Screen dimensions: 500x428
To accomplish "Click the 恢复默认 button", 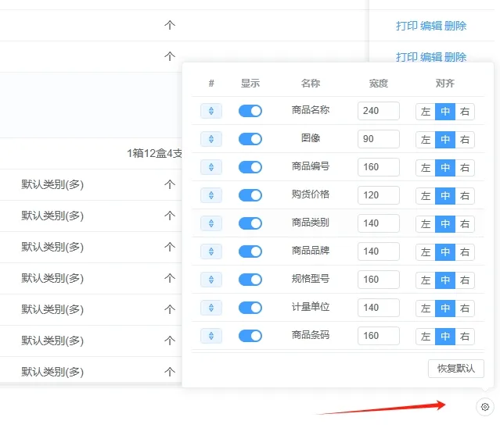I will point(456,369).
